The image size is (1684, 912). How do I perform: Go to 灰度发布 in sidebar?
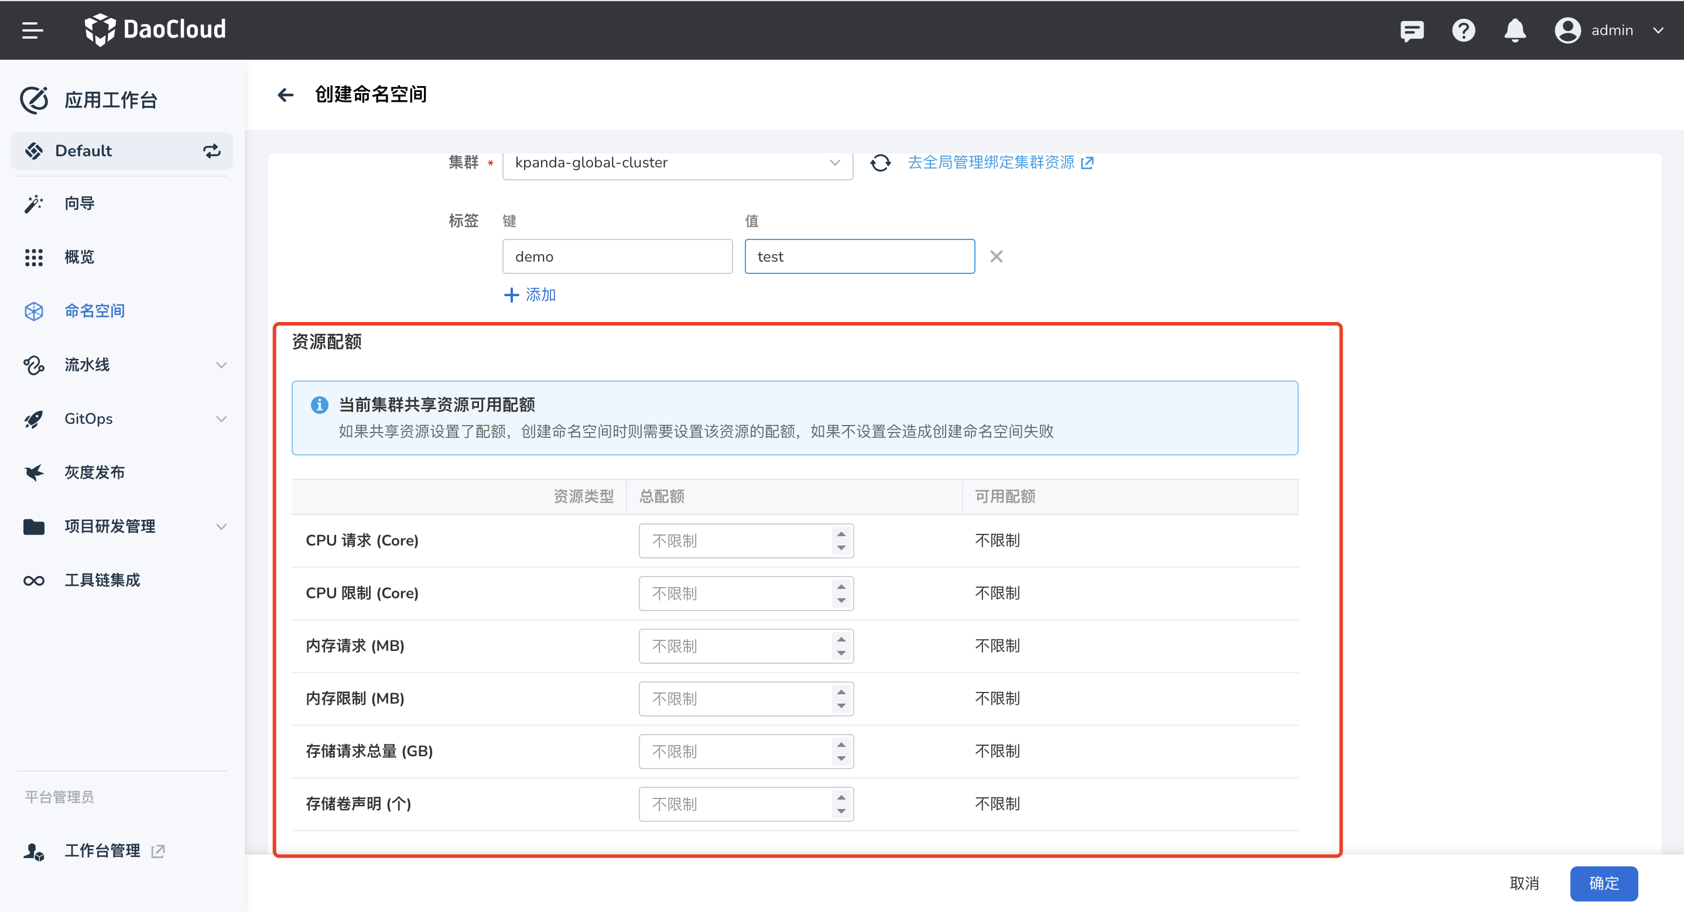[94, 472]
